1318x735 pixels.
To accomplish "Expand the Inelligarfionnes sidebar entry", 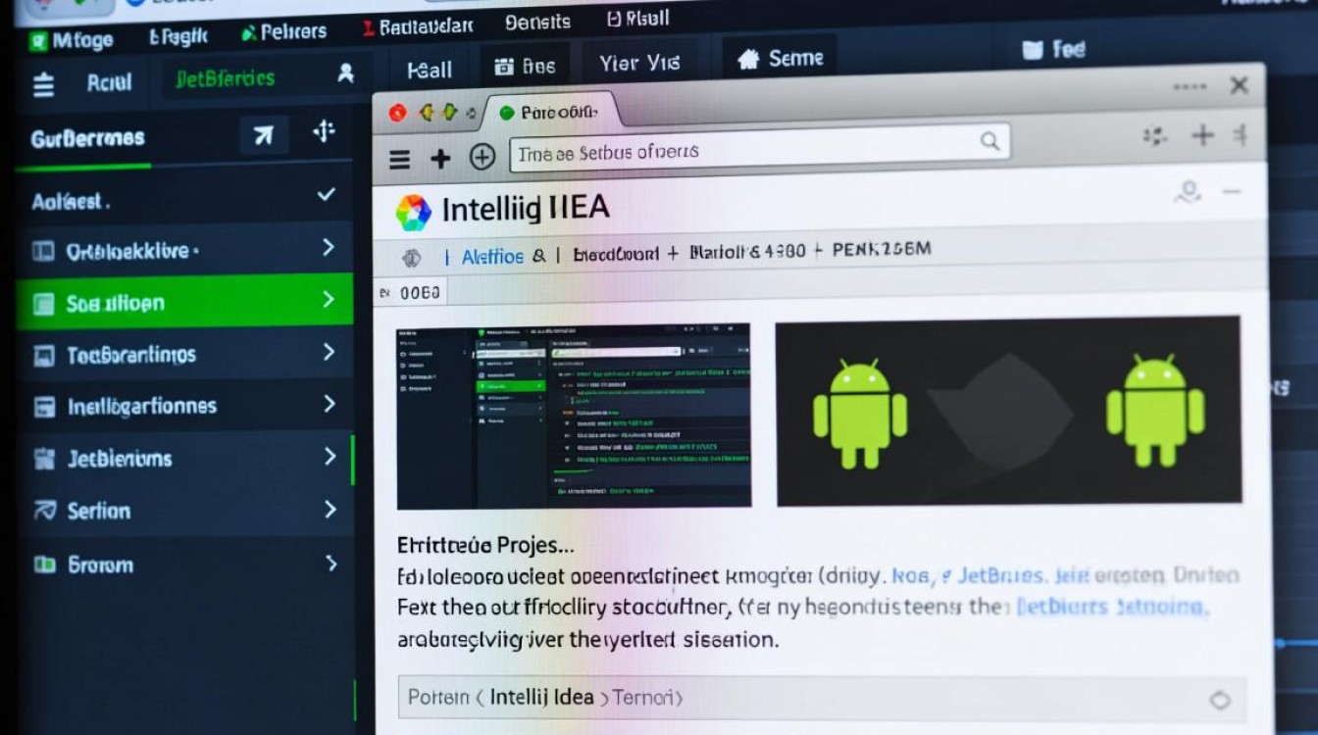I will click(329, 404).
